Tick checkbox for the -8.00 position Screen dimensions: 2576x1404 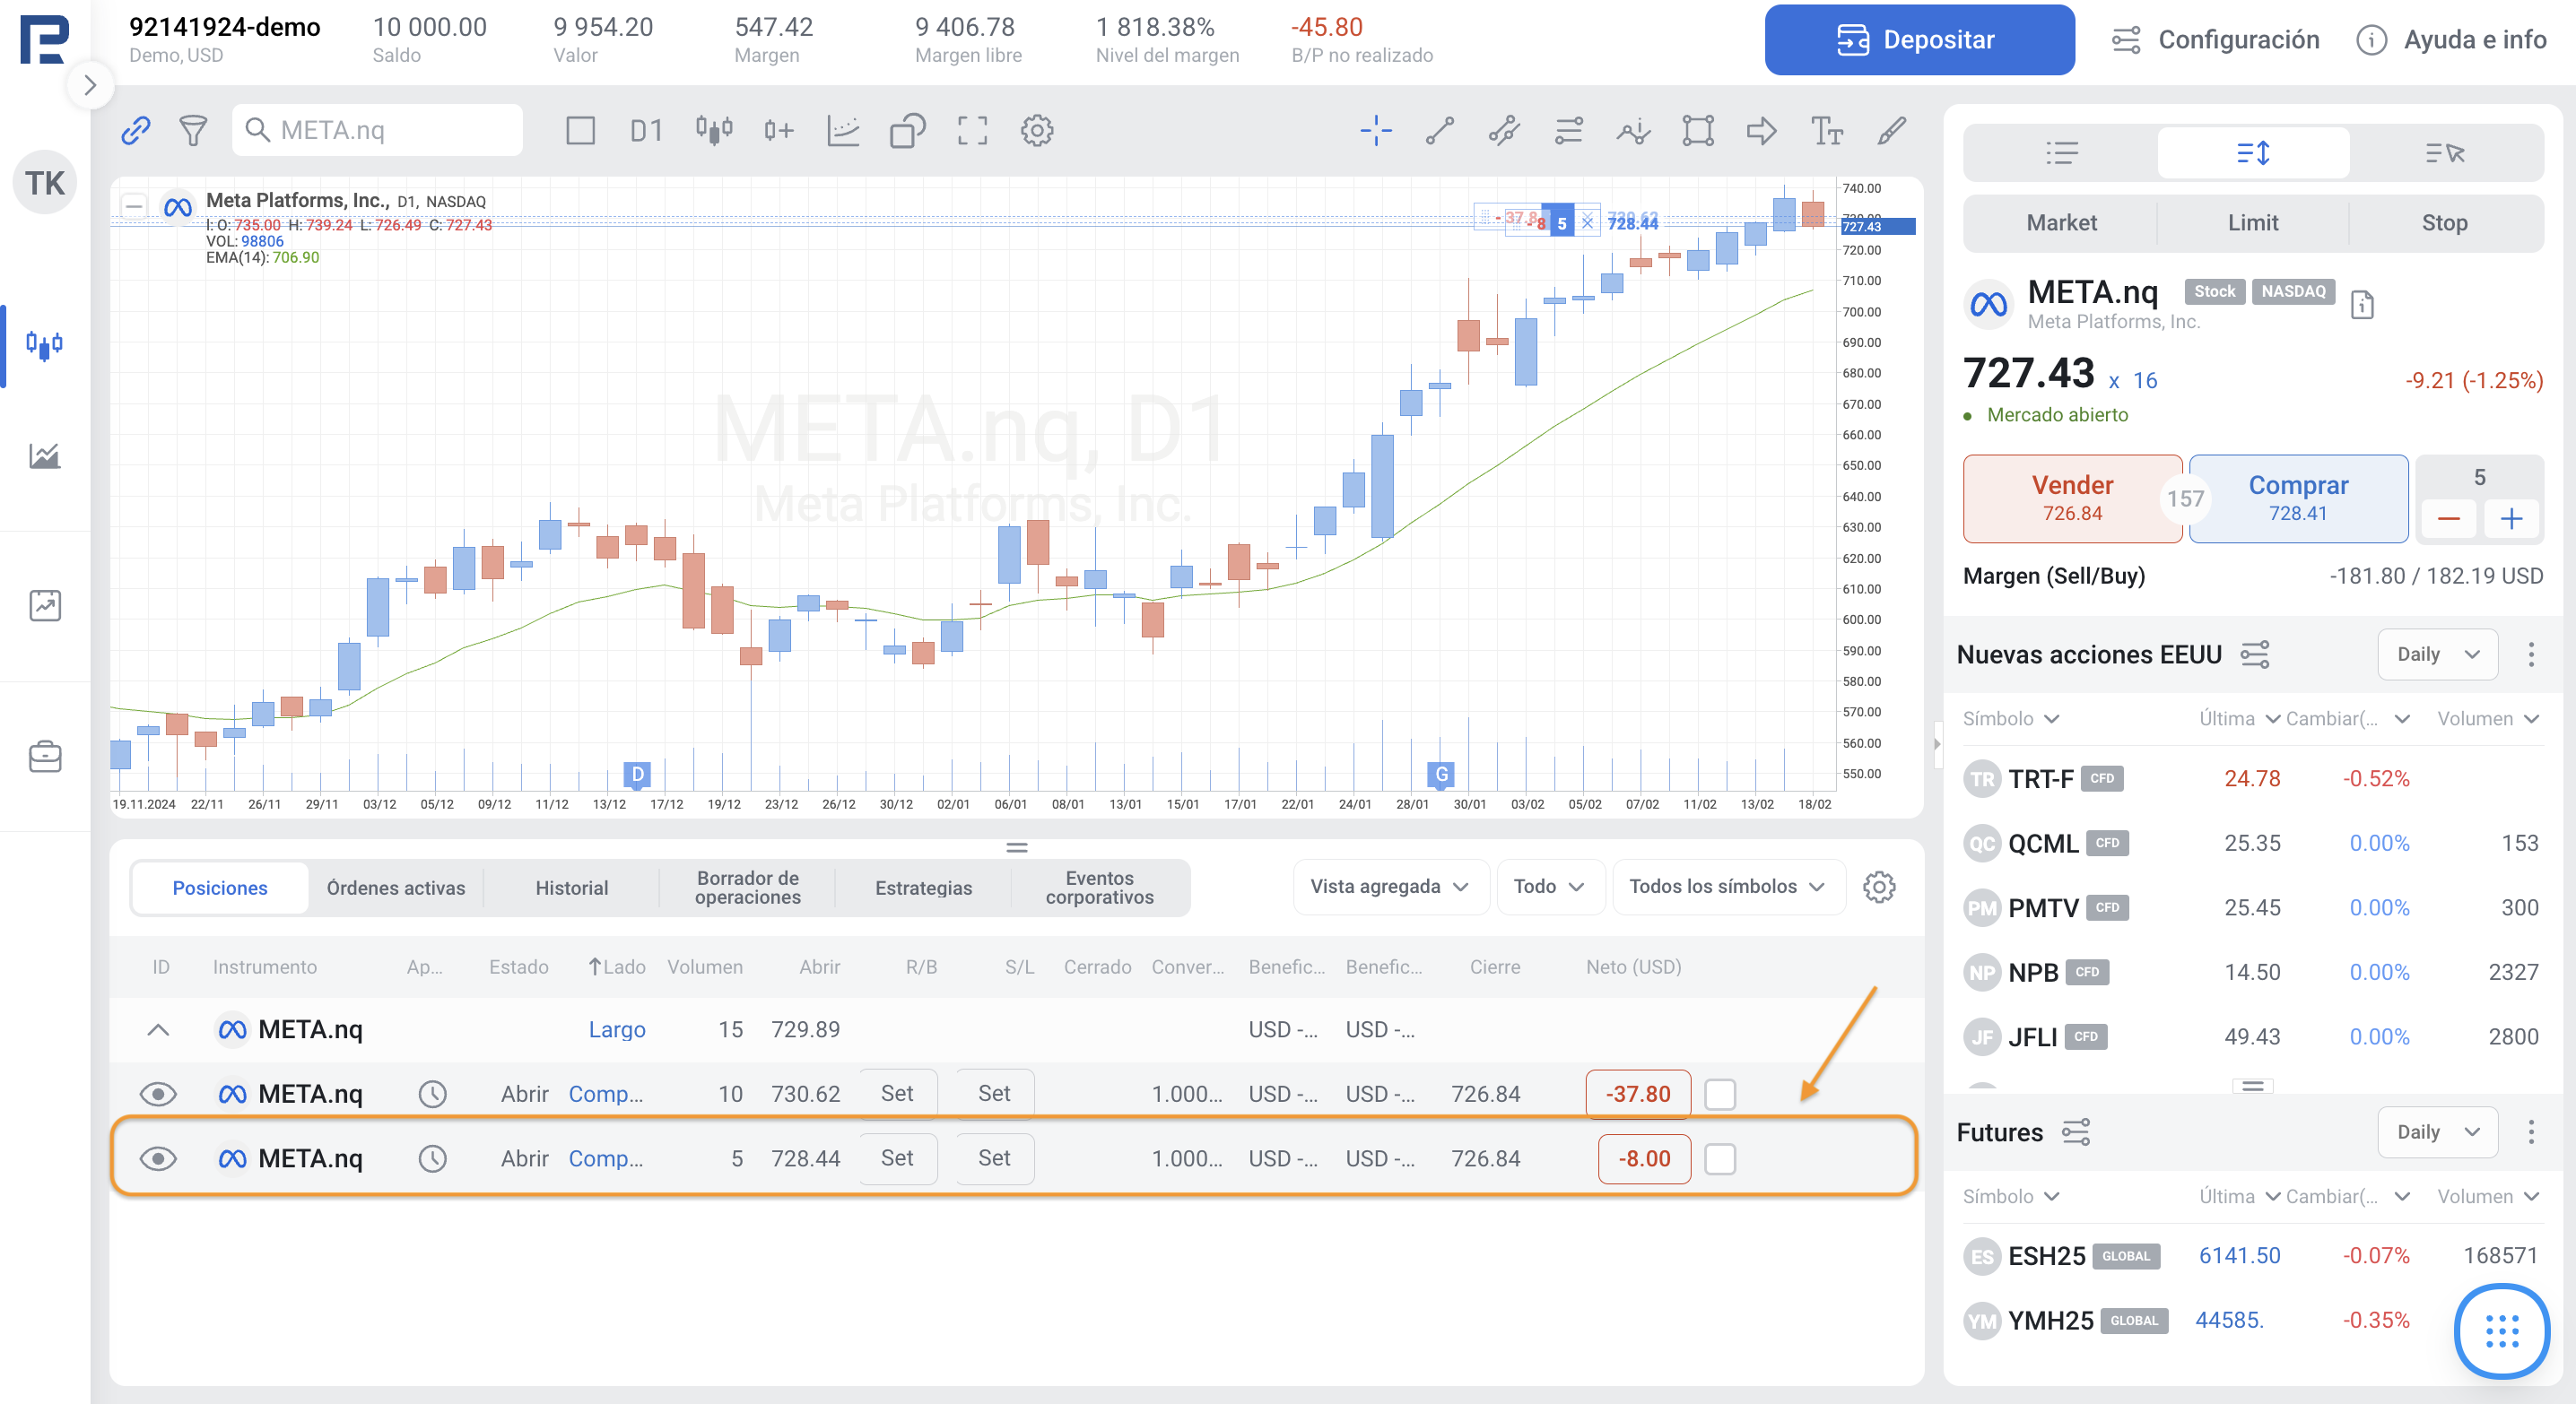[1720, 1159]
